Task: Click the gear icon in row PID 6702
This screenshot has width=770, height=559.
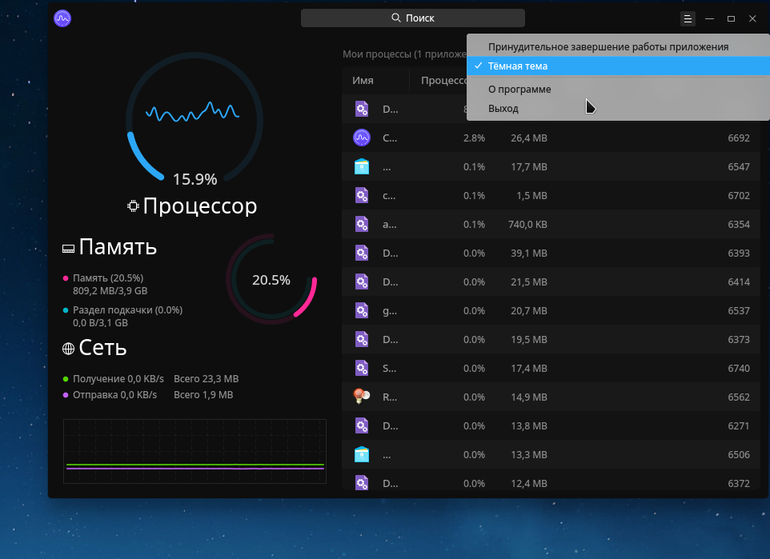Action: click(362, 195)
